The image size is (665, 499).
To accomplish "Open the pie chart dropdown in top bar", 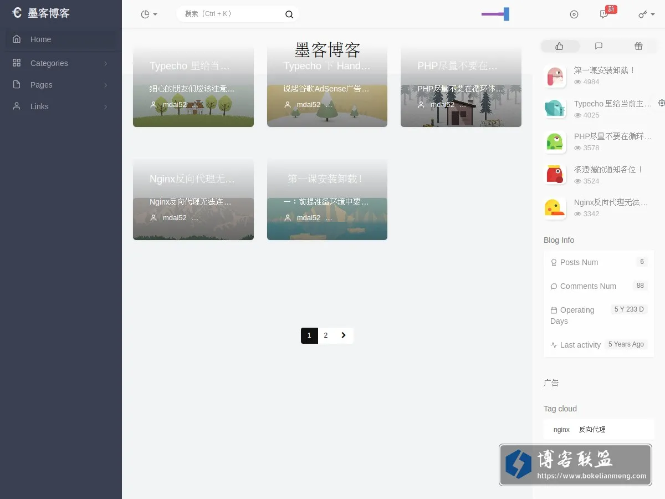I will (149, 14).
